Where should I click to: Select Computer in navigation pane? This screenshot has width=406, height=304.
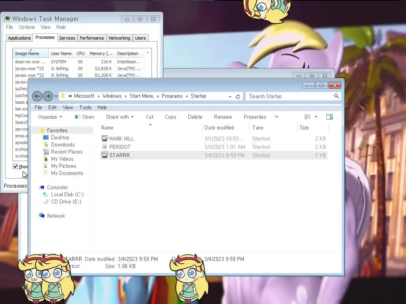(x=57, y=187)
